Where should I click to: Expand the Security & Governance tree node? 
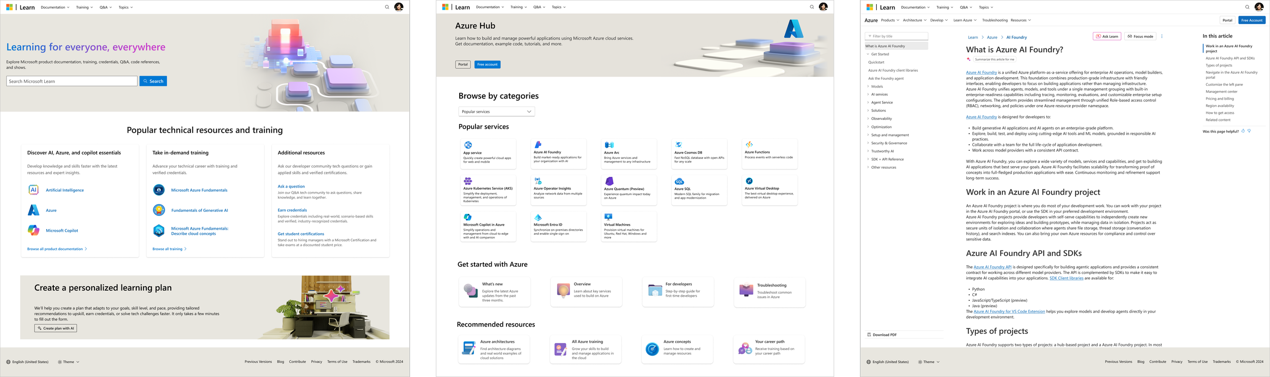point(868,143)
